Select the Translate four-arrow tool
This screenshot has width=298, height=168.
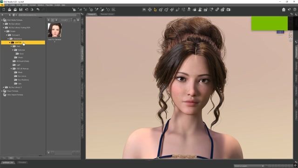[x=172, y=9]
